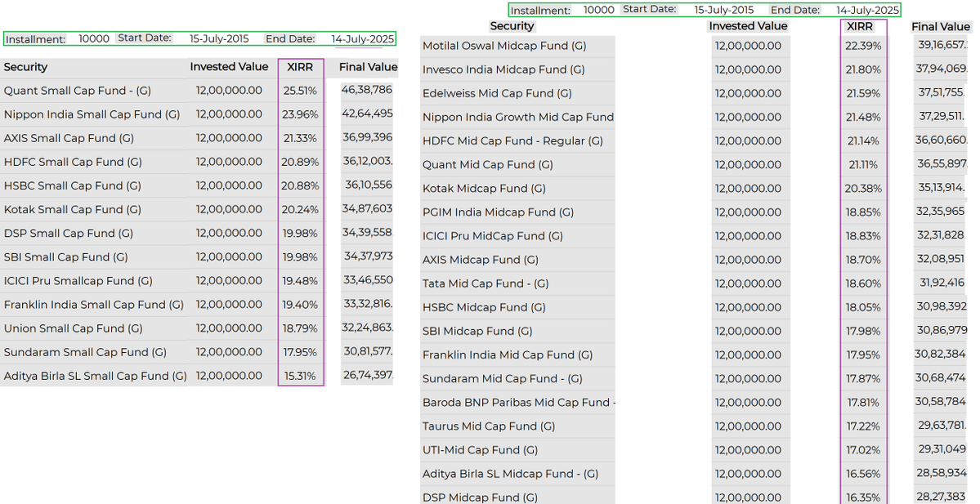Viewport: 980px width, 504px height.
Task: Select ICICI Pru MidCap Fund (G) cell
Action: coord(493,235)
